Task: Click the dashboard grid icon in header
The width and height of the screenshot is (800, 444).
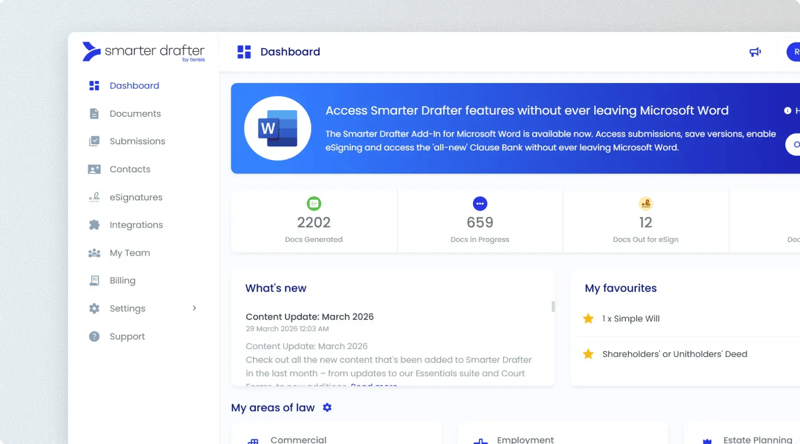Action: [244, 52]
